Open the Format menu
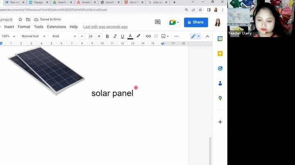 pos(24,27)
